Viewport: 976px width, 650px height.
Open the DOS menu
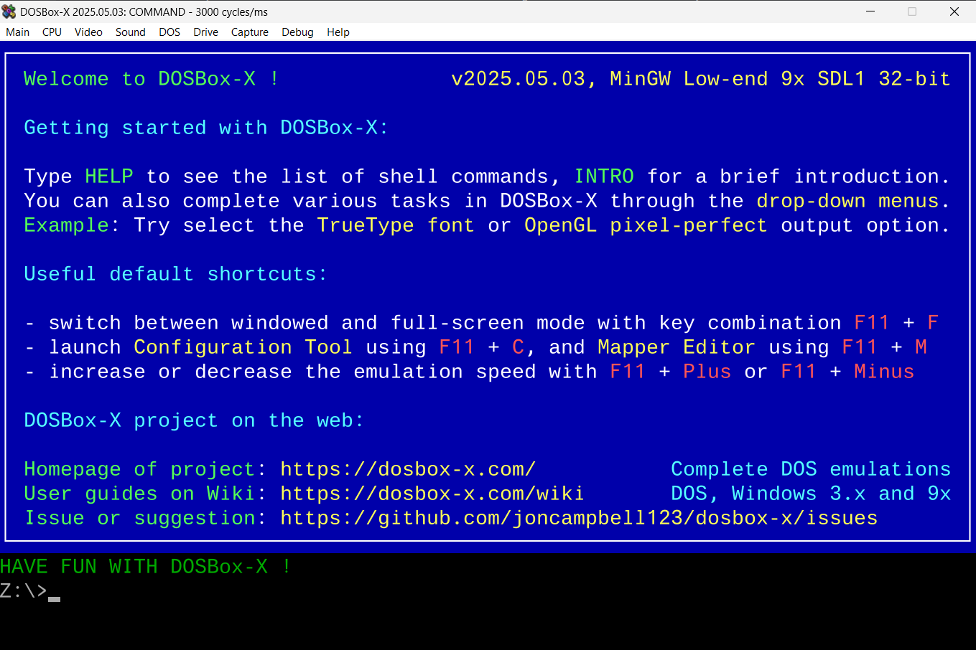169,32
